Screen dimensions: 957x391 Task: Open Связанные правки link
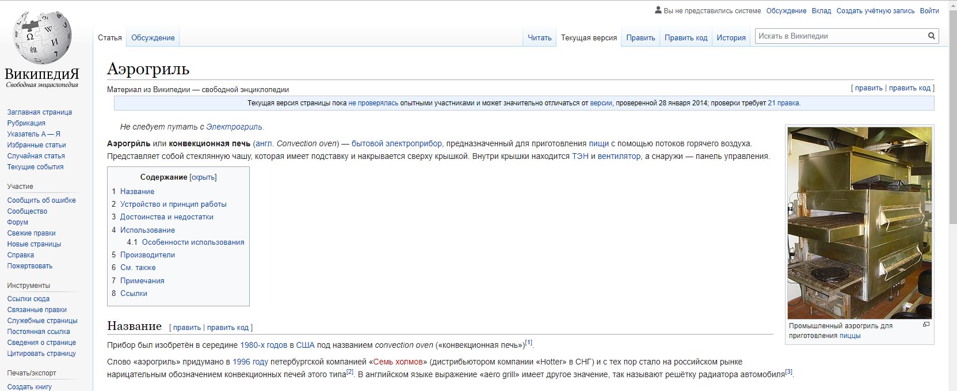click(x=37, y=310)
